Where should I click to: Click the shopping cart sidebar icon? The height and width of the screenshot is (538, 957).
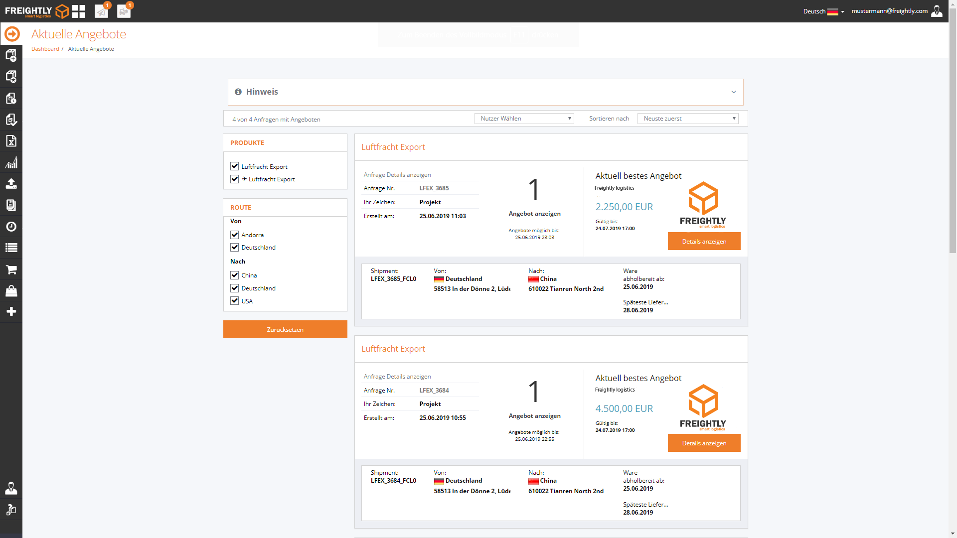point(11,269)
